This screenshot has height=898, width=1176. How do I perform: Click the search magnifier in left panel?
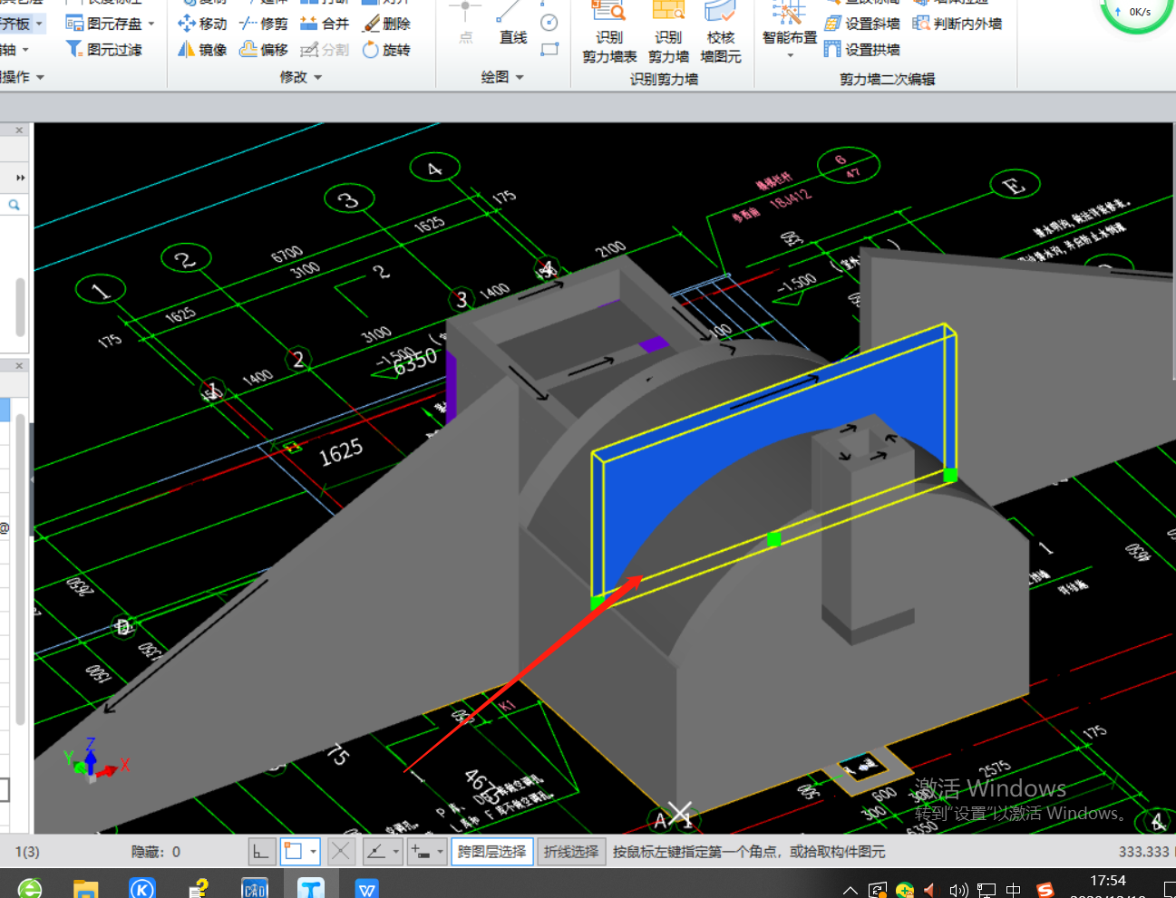click(x=15, y=205)
